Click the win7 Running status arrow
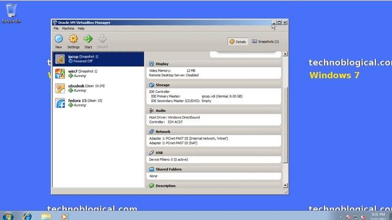This screenshot has width=392, height=220. (70, 76)
